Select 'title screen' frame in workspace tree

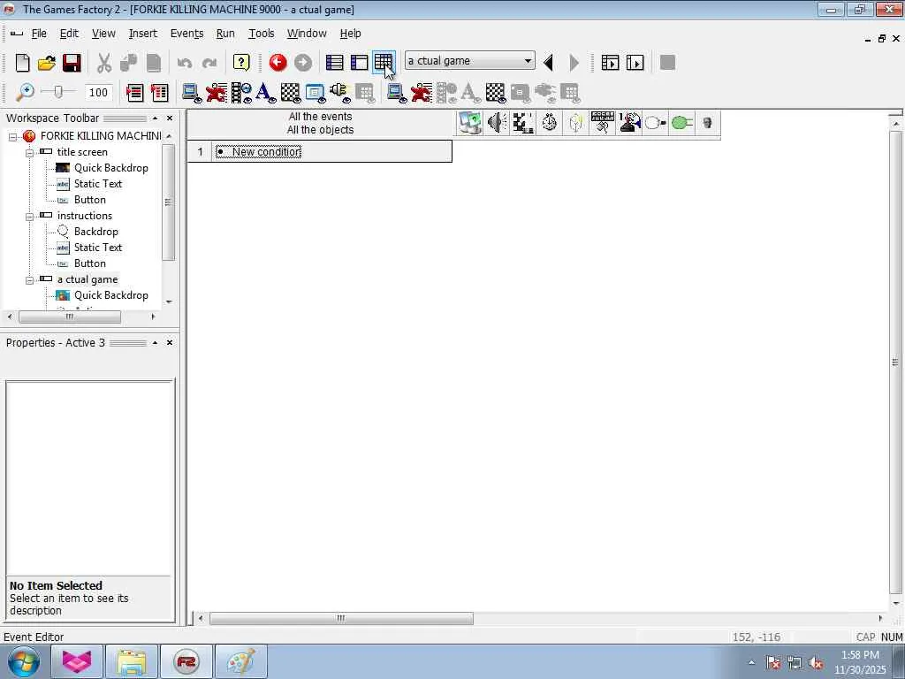click(x=82, y=152)
